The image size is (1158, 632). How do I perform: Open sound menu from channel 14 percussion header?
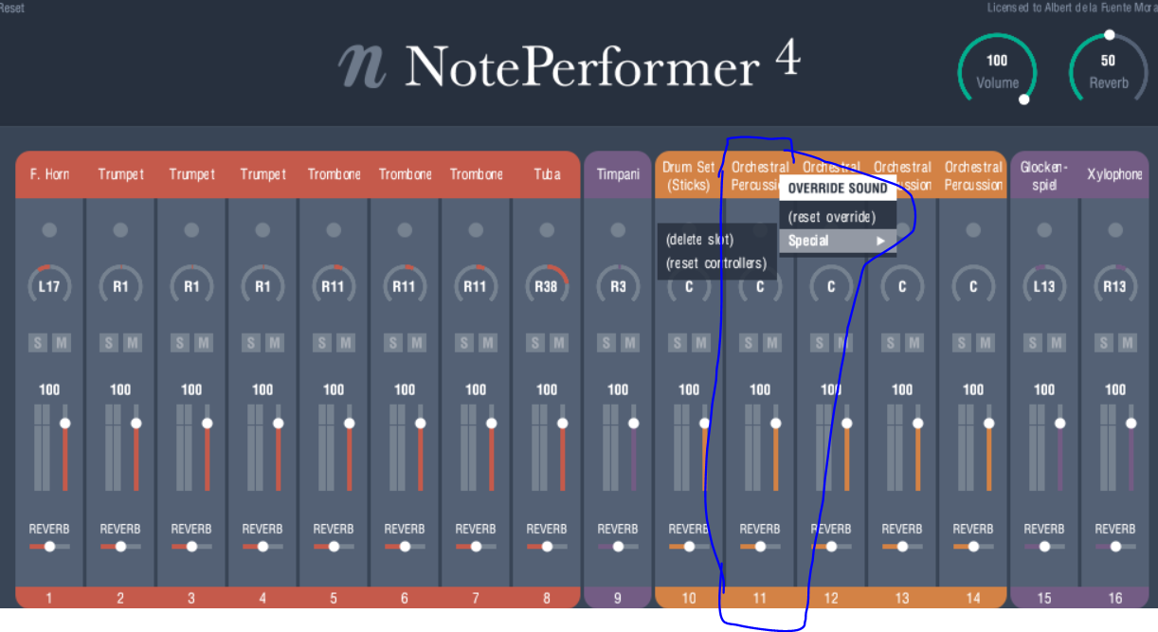click(x=973, y=175)
